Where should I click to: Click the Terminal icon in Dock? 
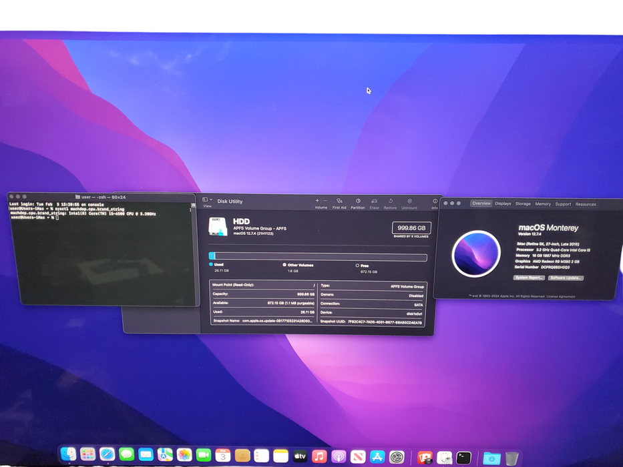[463, 458]
